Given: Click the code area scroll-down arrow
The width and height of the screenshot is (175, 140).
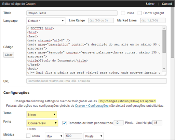Looking at the screenshot, I should point(164,69).
